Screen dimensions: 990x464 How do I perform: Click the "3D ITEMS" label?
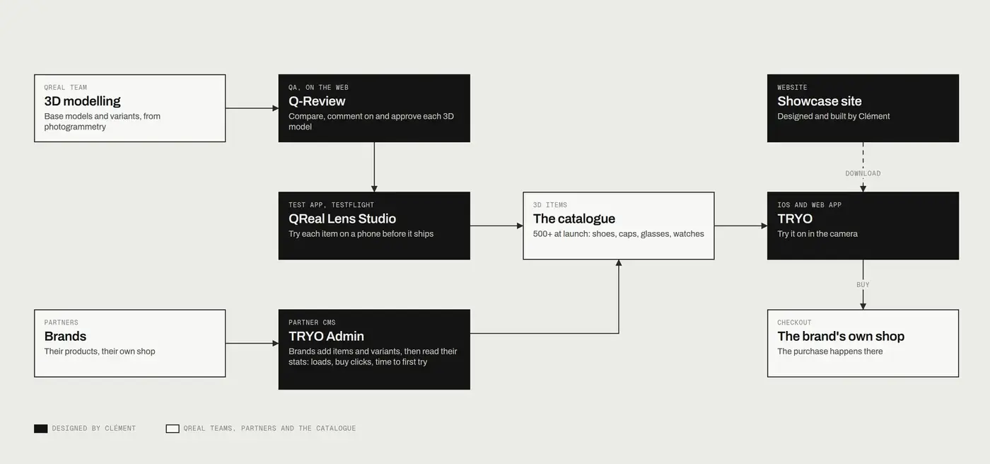tap(550, 205)
